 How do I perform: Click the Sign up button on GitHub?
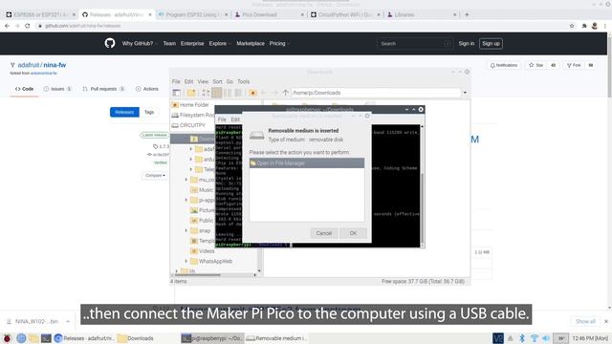point(491,44)
